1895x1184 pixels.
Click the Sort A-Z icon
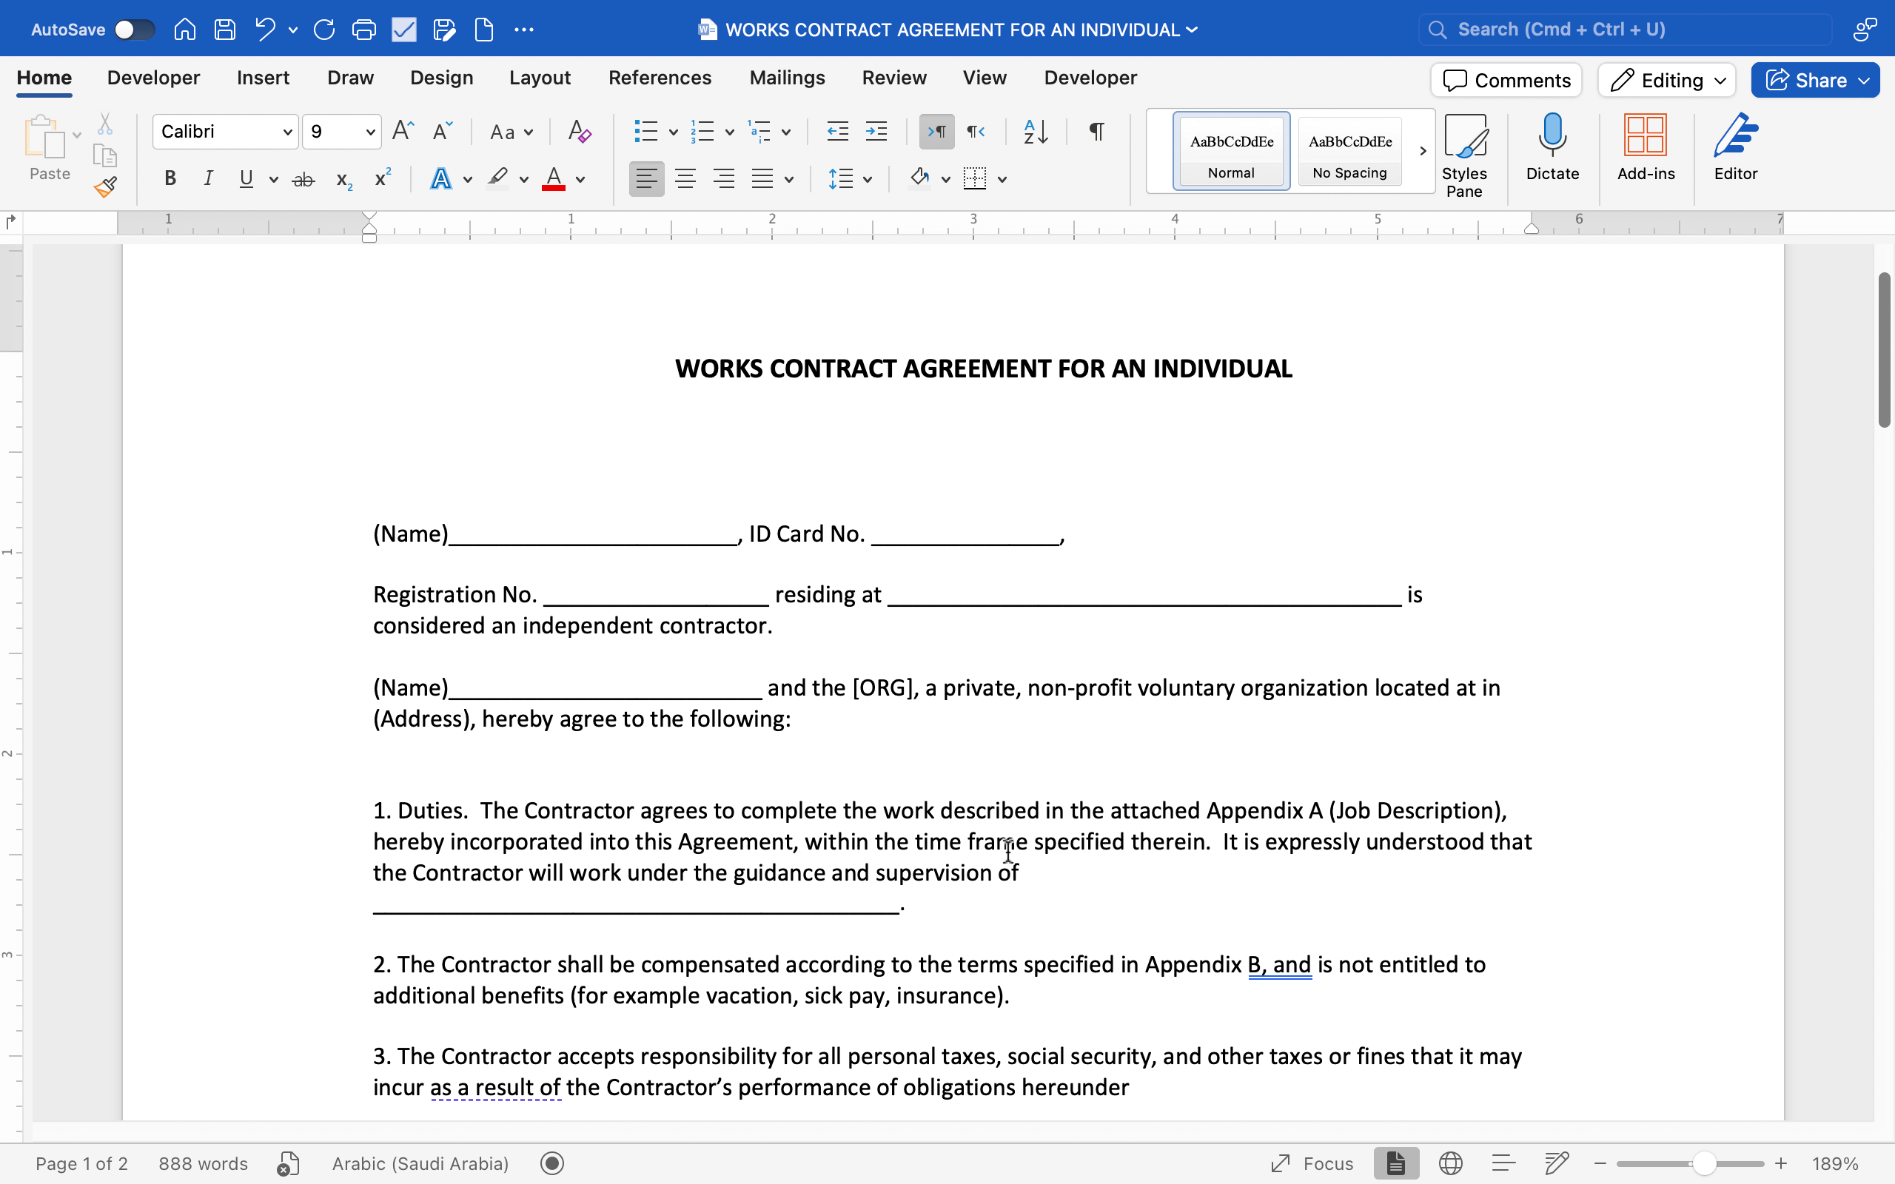(1035, 132)
